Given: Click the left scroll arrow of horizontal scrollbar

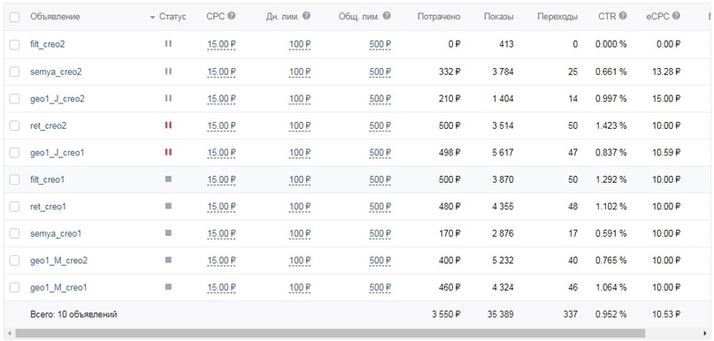Looking at the screenshot, I should pyautogui.click(x=10, y=333).
